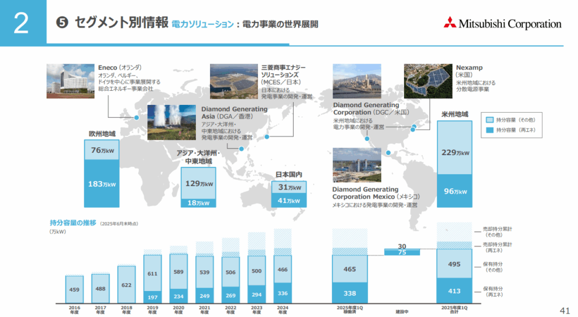Image resolution: width=578 pixels, height=317 pixels.
Task: Click the slide title セグメント別情報
Action: 121,23
